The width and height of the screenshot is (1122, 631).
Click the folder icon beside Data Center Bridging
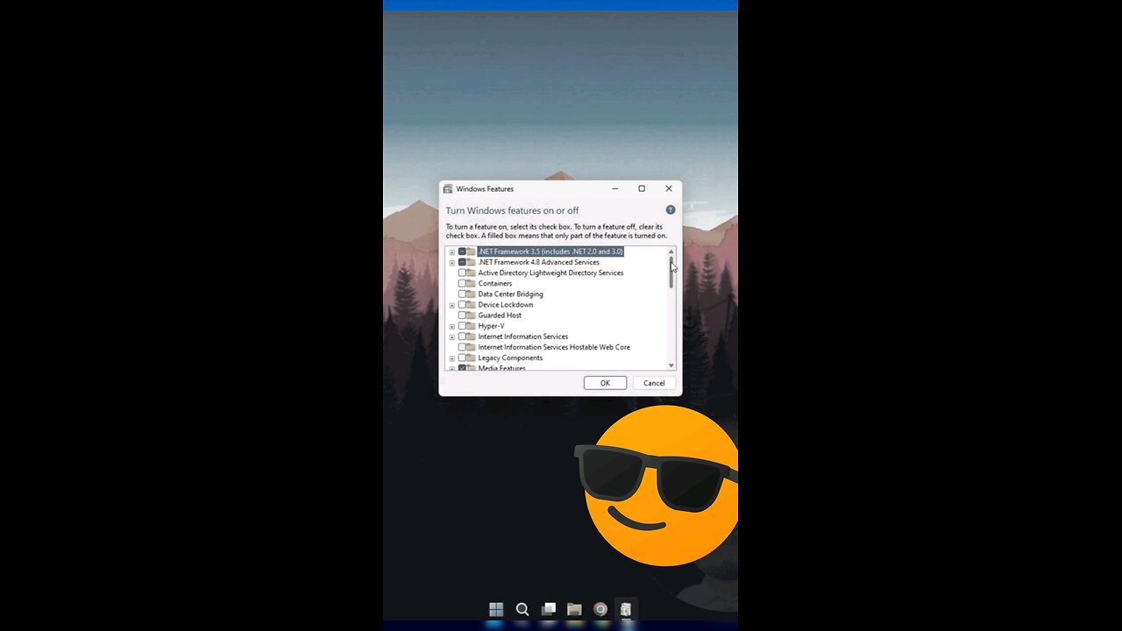coord(472,294)
